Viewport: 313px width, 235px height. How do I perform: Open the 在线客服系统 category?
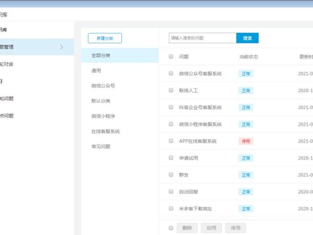coord(106,131)
